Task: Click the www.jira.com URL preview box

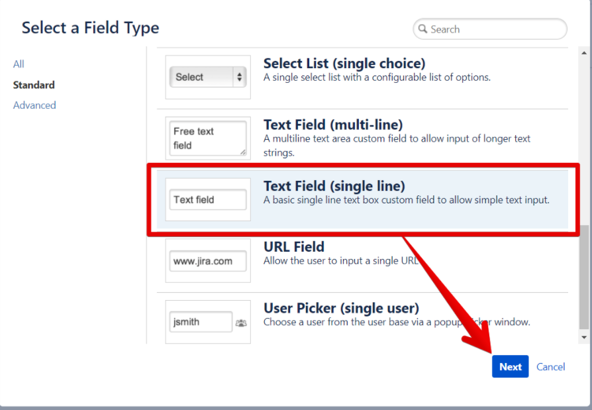Action: [207, 260]
